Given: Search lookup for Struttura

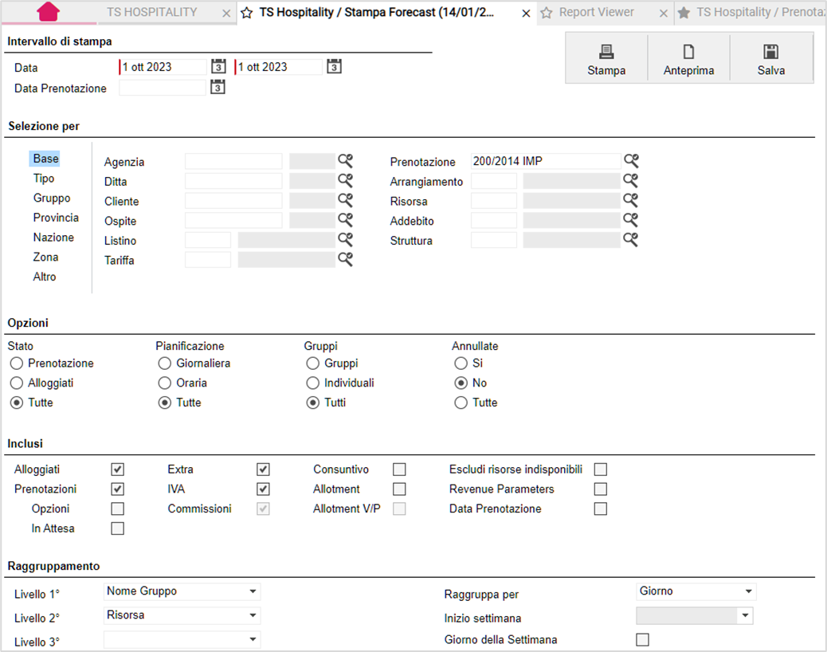Looking at the screenshot, I should point(631,239).
